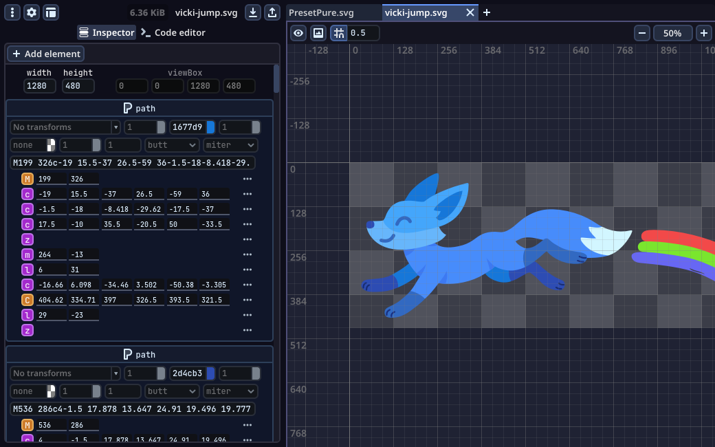Edit the width field showing 1280
The image size is (715, 447).
tap(40, 86)
